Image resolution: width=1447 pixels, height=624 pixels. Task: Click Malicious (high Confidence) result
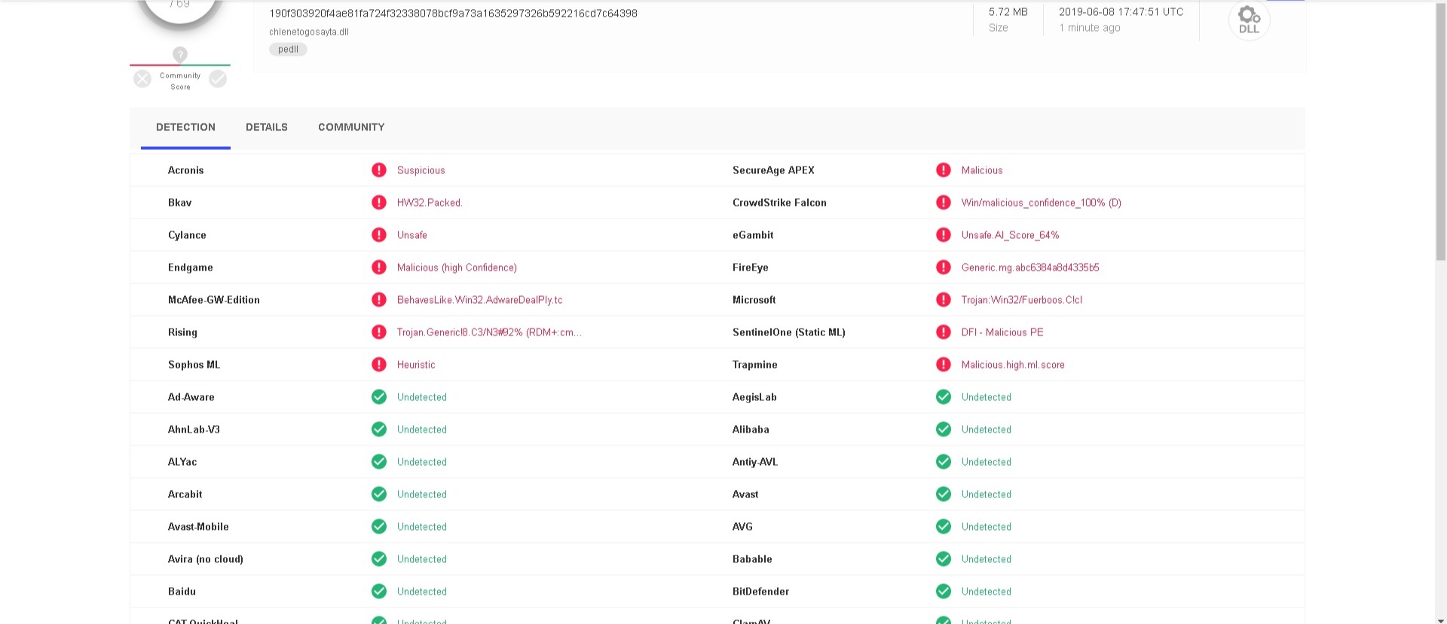457,268
